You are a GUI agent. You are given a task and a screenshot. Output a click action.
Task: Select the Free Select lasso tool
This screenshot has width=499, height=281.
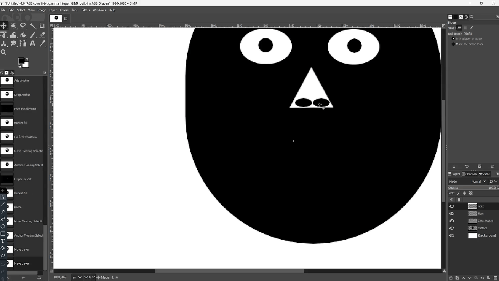[x=23, y=26]
